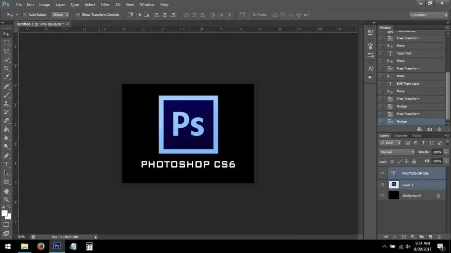The image size is (451, 253).
Task: Select the Blur tool
Action: 6,138
